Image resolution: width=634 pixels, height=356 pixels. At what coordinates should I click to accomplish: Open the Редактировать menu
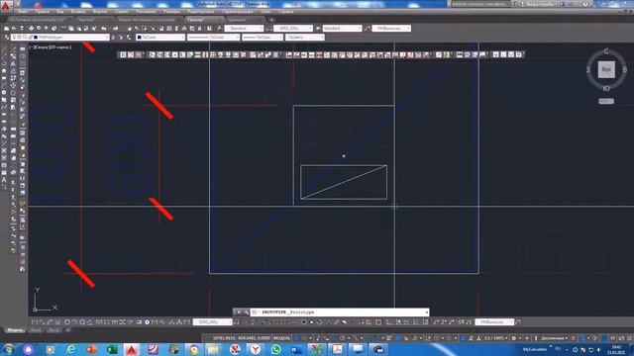[201, 12]
